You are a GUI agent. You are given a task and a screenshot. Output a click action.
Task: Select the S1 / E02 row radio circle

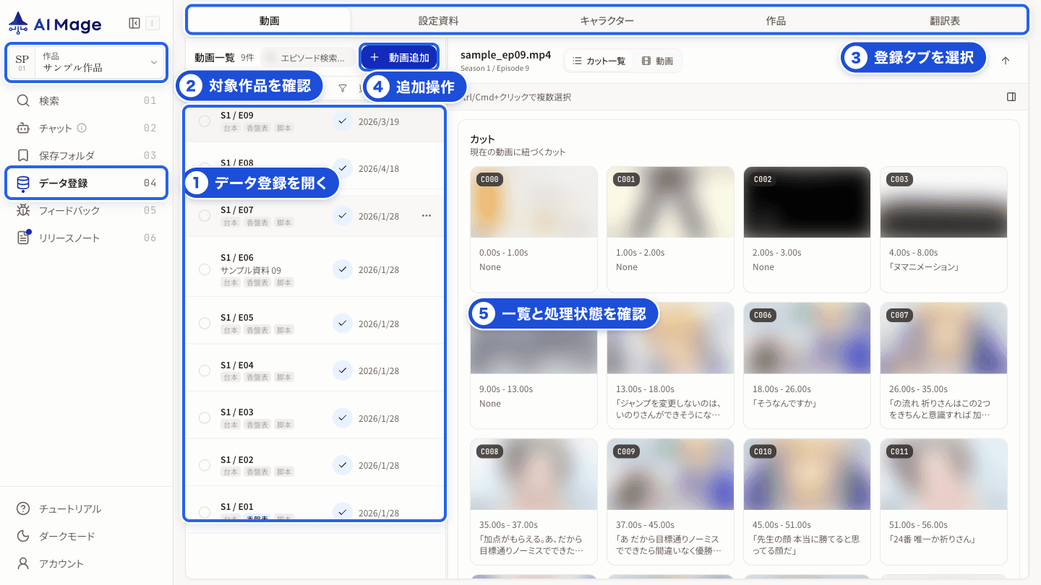click(205, 465)
